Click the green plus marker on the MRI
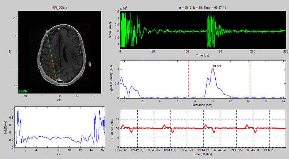The image size is (289, 159). tap(47, 31)
